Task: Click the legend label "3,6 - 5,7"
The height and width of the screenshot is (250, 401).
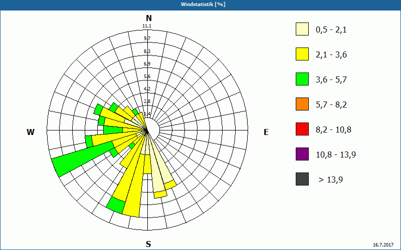Action: click(x=331, y=80)
